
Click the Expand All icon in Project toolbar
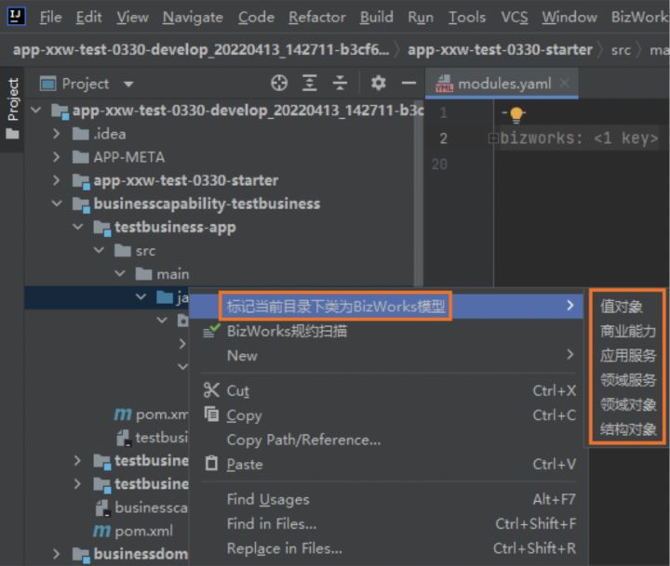point(309,83)
